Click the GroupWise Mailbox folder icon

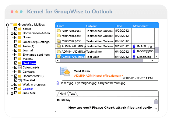tap(15, 25)
